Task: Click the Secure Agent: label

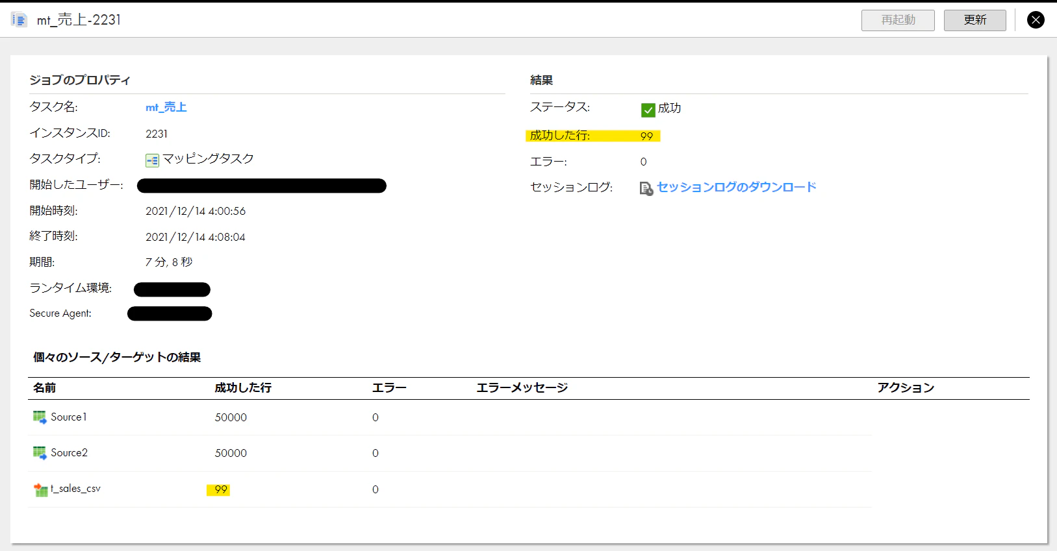Action: click(60, 313)
